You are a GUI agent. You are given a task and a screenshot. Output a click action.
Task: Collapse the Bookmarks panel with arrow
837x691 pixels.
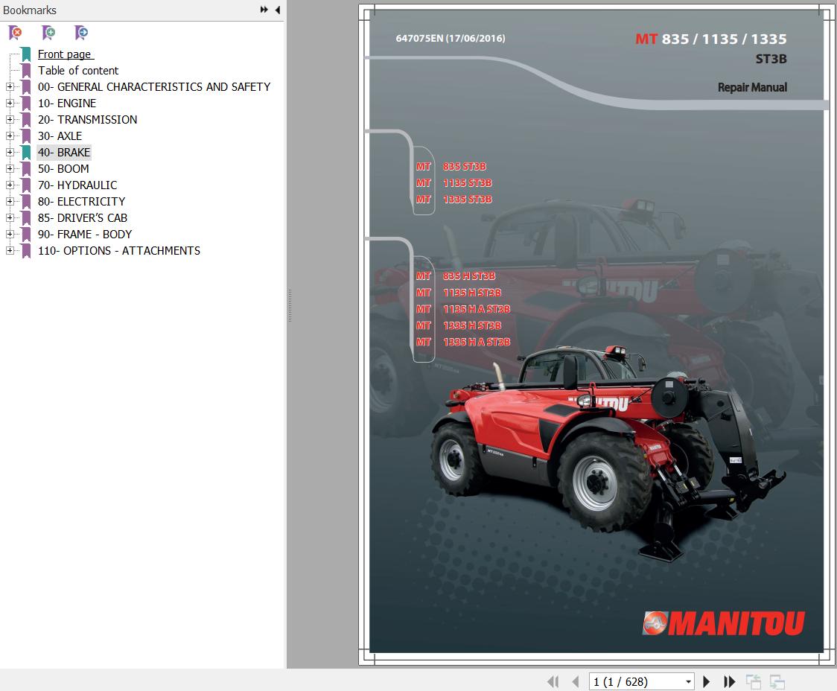(x=278, y=10)
